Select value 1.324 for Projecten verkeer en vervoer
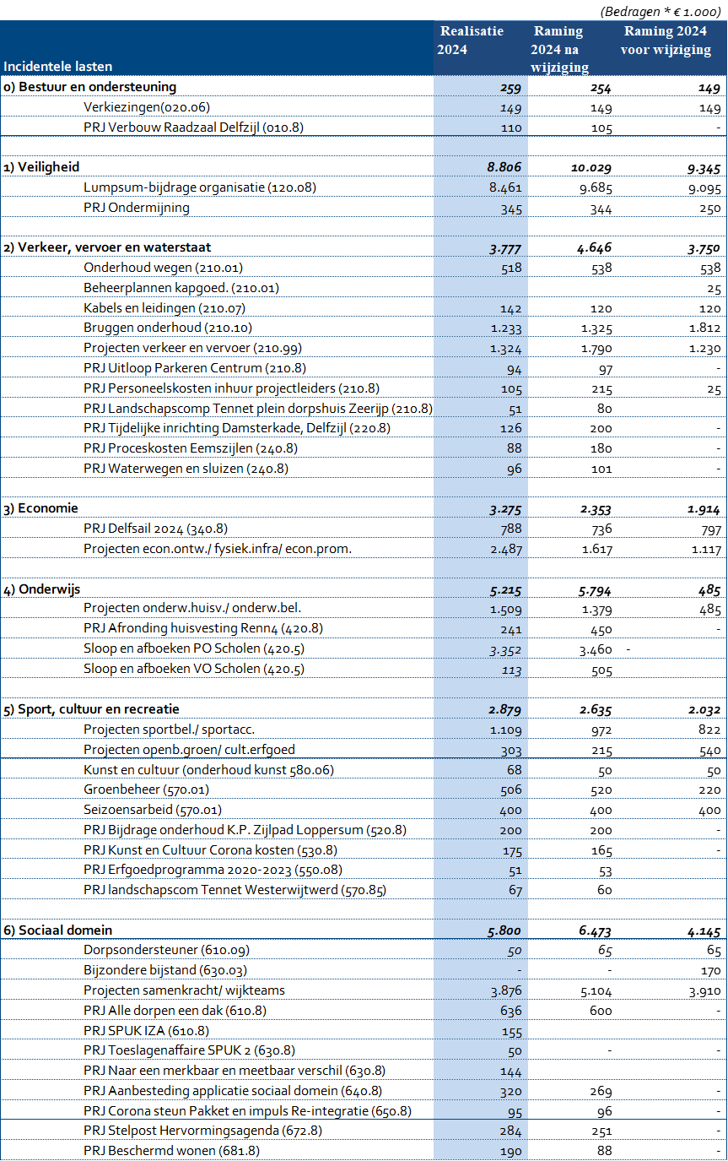This screenshot has height=1161, width=728. (x=505, y=349)
